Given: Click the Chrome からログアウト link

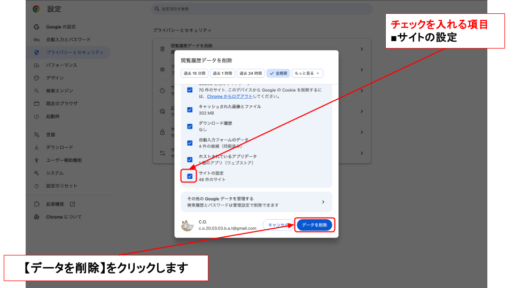Looking at the screenshot, I should coord(229,97).
